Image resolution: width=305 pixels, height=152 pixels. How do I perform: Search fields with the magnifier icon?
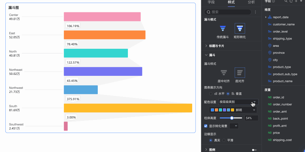pyautogui.click(x=286, y=1)
